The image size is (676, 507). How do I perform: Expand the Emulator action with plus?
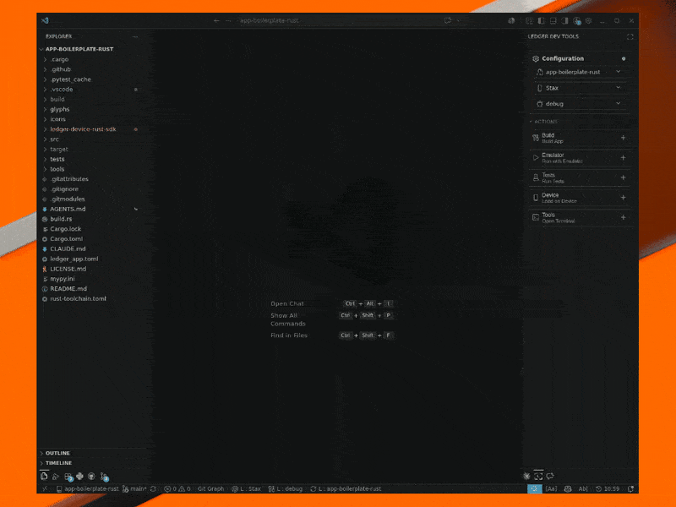coord(623,158)
